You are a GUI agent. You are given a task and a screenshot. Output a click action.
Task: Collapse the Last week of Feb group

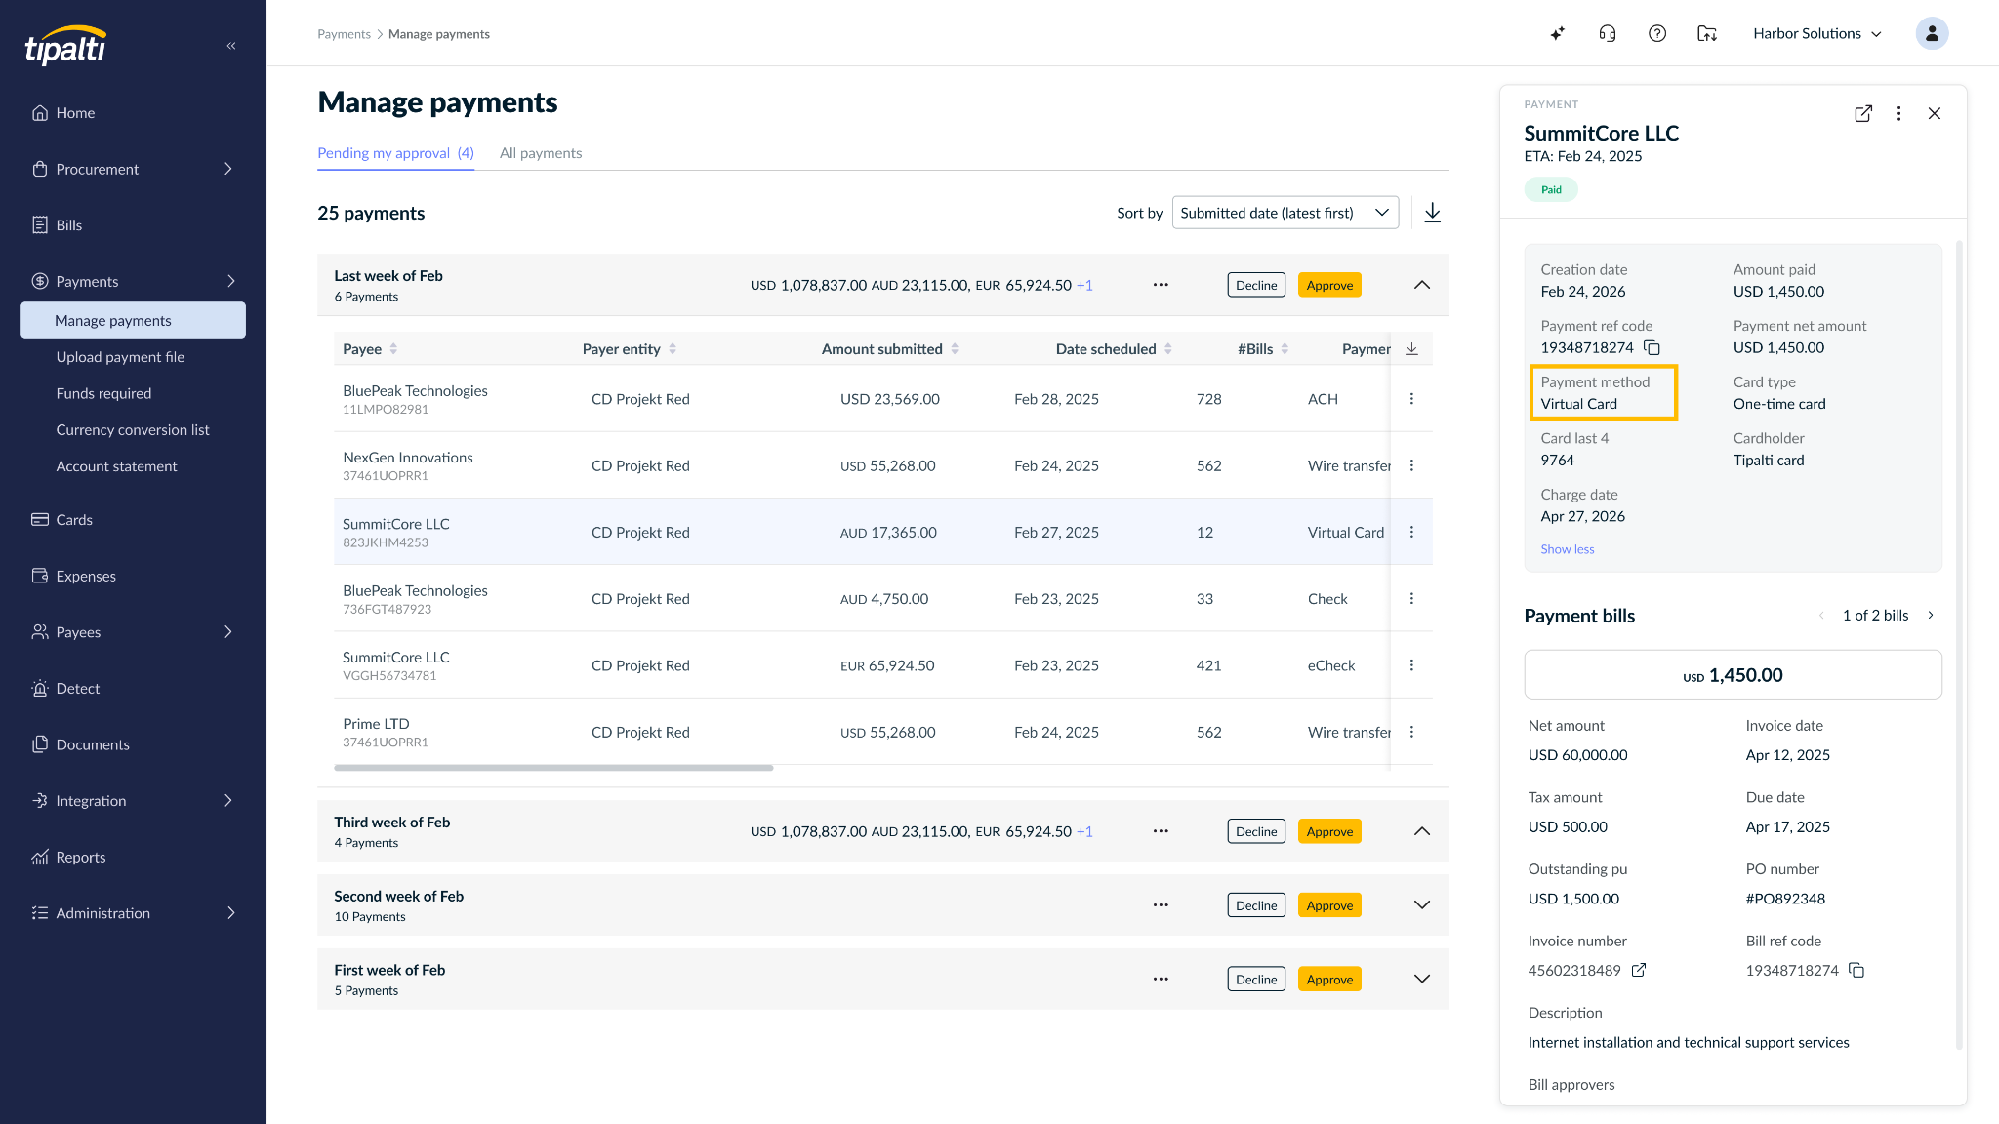coord(1422,285)
